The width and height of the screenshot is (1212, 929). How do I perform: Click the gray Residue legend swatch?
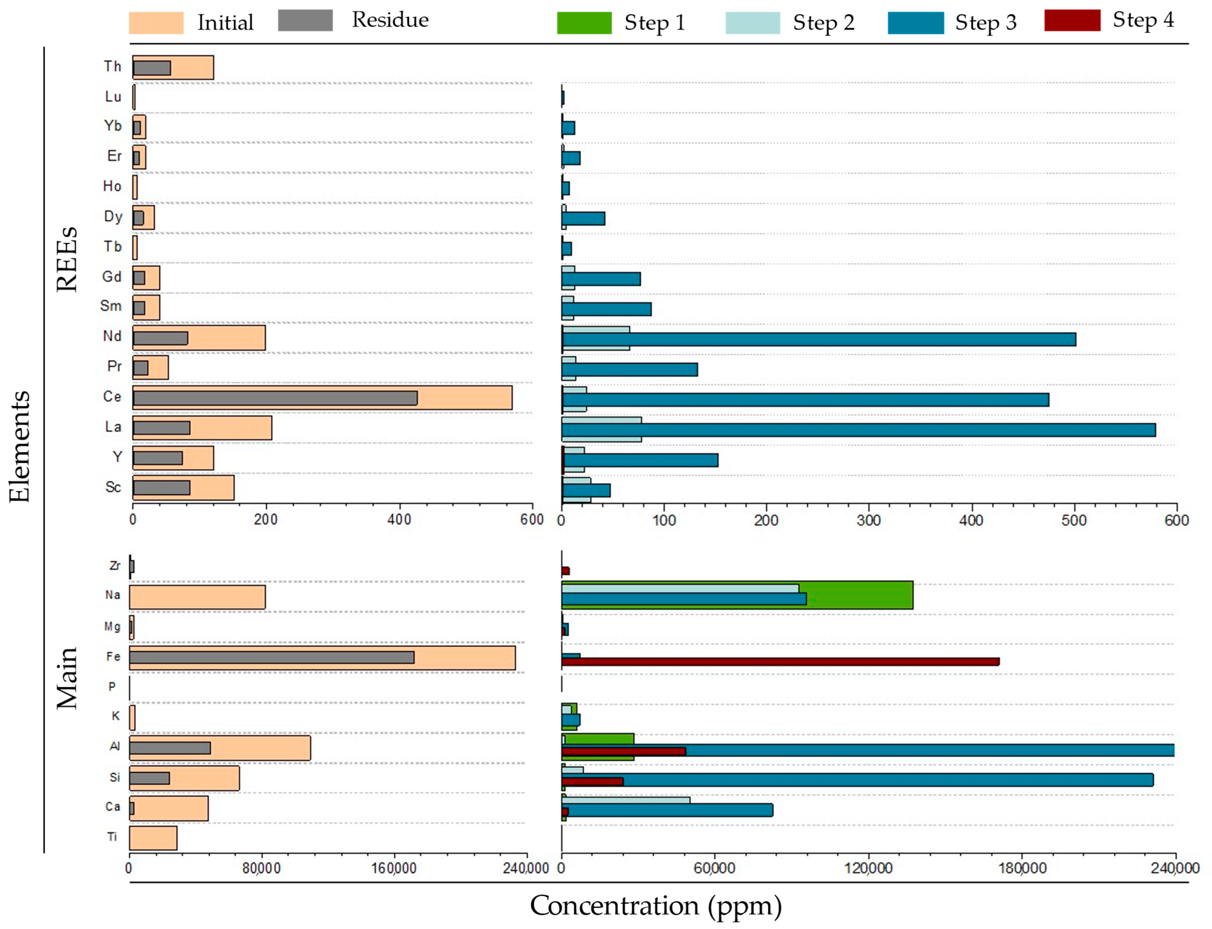(x=305, y=21)
